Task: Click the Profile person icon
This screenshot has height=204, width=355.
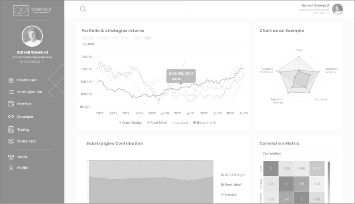Action: tap(11, 168)
